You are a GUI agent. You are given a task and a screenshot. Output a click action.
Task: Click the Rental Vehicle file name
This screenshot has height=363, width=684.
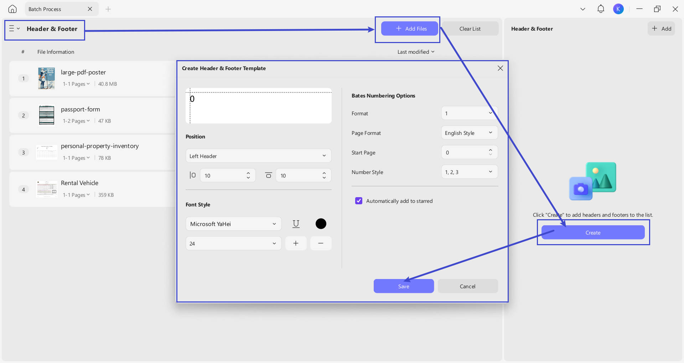pyautogui.click(x=79, y=183)
